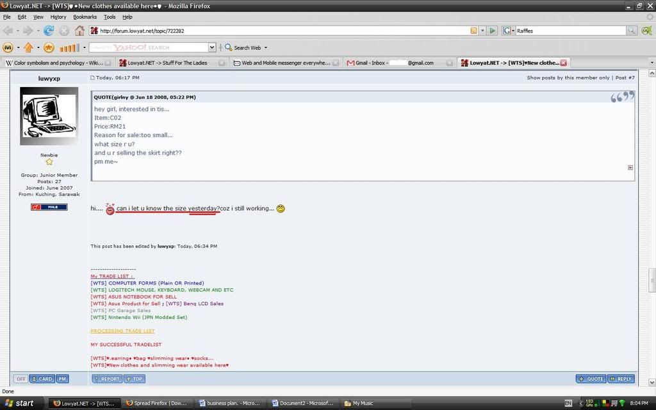Viewport: 656px width, 410px height.
Task: Open the WTS Nintendo Wii link
Action: coord(138,317)
